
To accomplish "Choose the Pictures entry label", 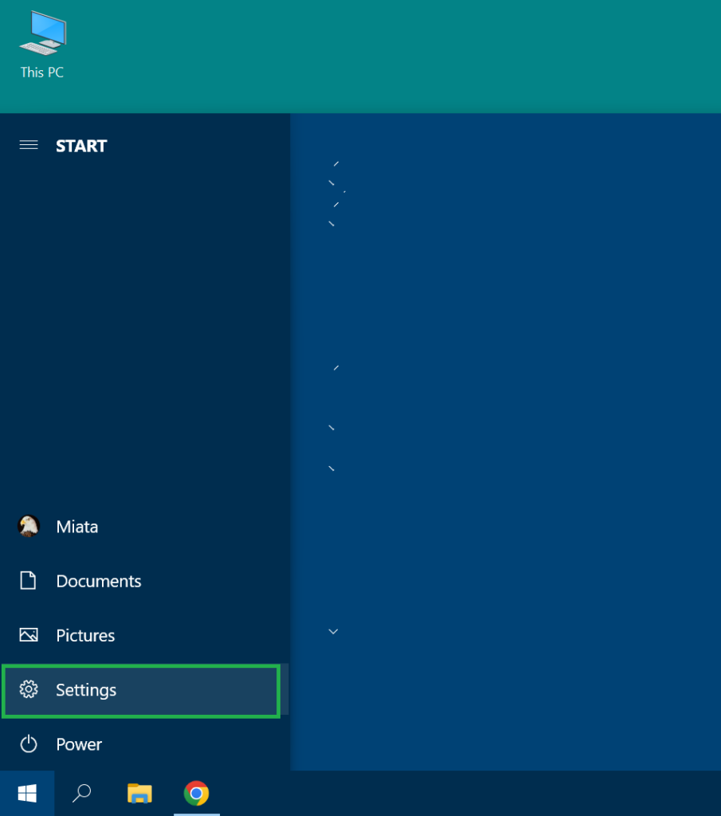I will coord(85,636).
